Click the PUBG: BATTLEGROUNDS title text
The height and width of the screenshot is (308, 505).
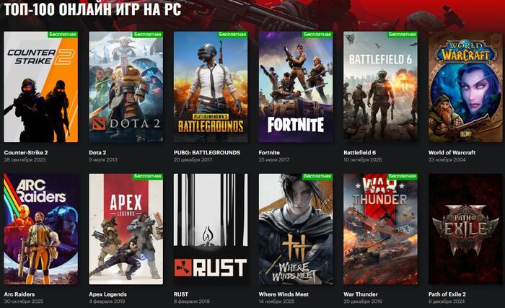point(207,153)
